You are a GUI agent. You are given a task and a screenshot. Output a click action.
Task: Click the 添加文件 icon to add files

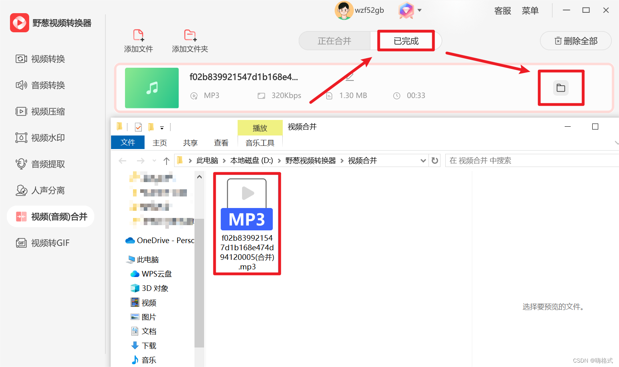pos(138,40)
